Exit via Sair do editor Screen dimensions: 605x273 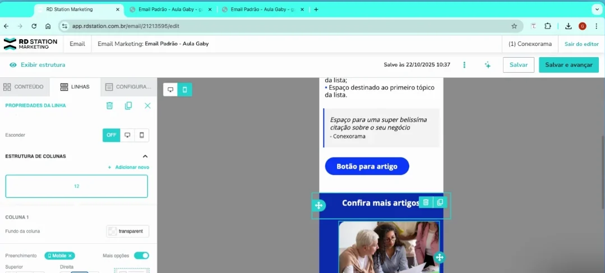tap(581, 44)
